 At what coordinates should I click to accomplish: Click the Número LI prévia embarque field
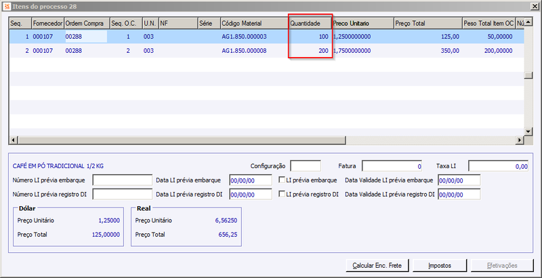pyautogui.click(x=123, y=180)
